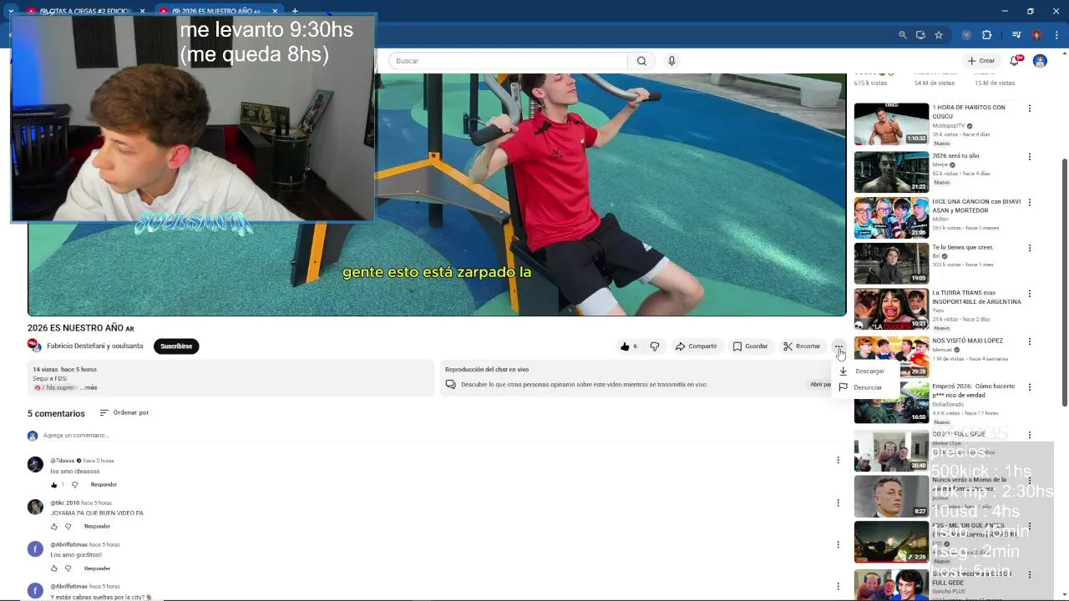Open options for '1 HORA DE HABITOS' video
Viewport: 1069px width, 601px height.
1030,109
